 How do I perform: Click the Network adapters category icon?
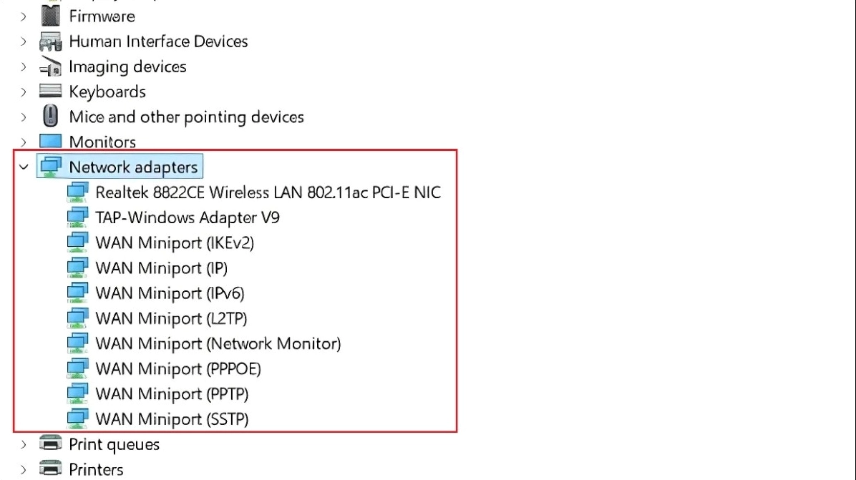click(x=50, y=167)
